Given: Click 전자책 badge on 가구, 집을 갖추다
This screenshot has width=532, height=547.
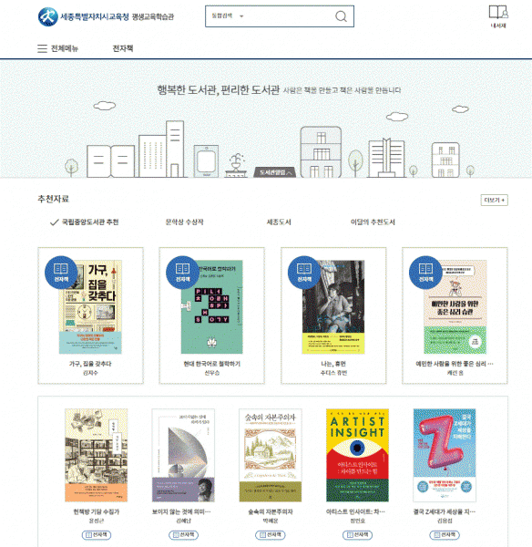Looking at the screenshot, I should 61,273.
